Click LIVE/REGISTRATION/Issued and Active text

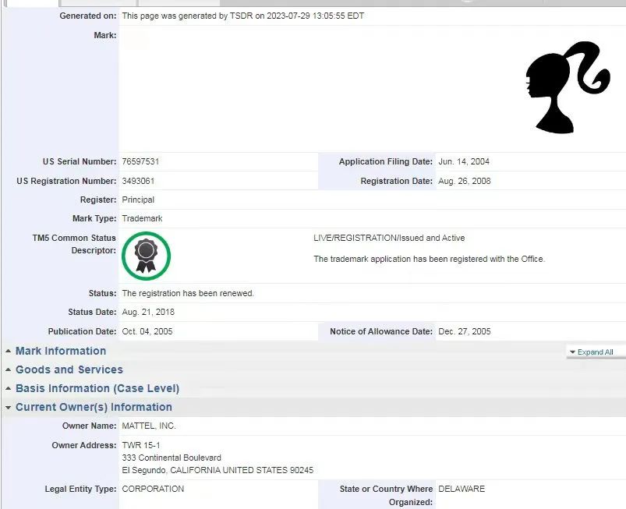point(389,238)
